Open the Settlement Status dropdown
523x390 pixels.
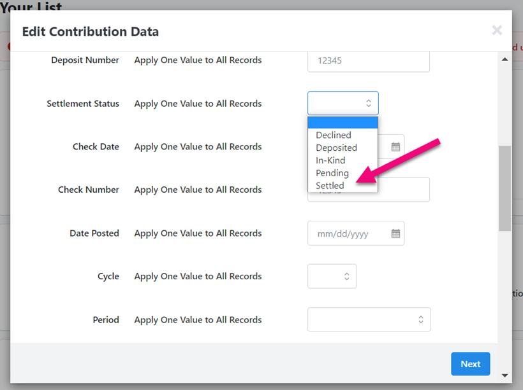(343, 103)
